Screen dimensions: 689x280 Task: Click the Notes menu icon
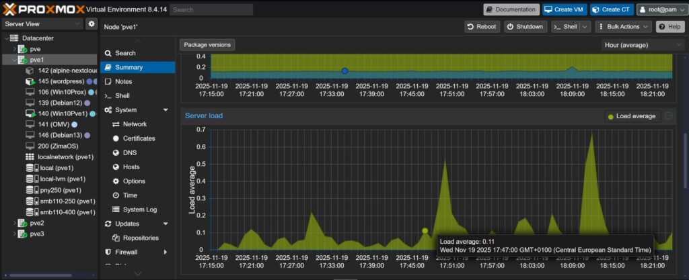pyautogui.click(x=108, y=81)
